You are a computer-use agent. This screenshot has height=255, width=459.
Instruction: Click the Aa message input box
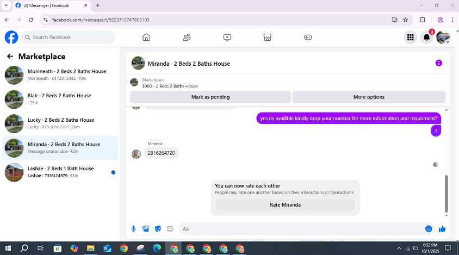tap(301, 229)
